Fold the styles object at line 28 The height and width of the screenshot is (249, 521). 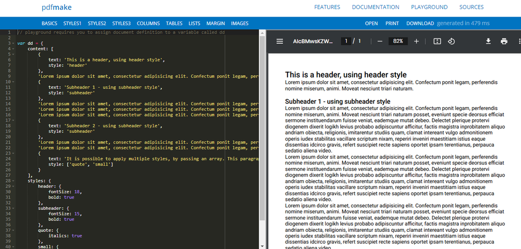14,181
